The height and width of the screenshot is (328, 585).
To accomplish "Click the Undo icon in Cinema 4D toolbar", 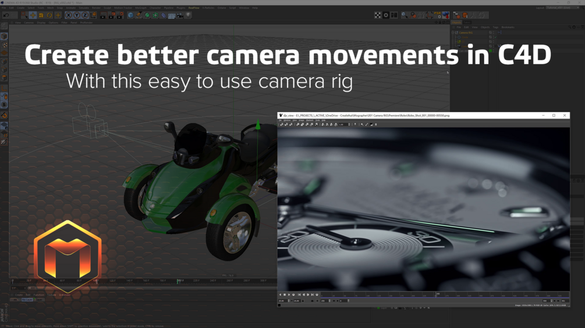I will click(6, 15).
